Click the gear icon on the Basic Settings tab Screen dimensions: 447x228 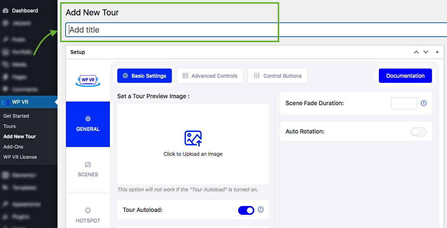point(125,76)
